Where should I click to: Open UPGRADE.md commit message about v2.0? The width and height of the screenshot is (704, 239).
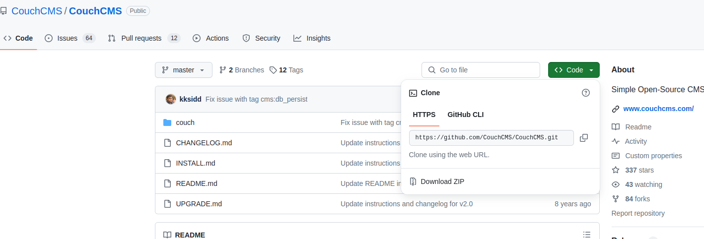tap(407, 204)
